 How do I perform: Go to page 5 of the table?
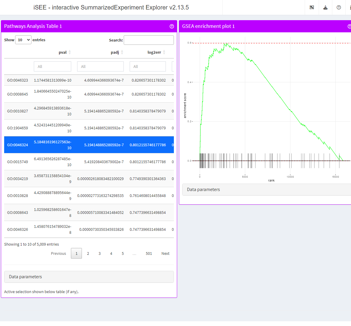coord(123,253)
